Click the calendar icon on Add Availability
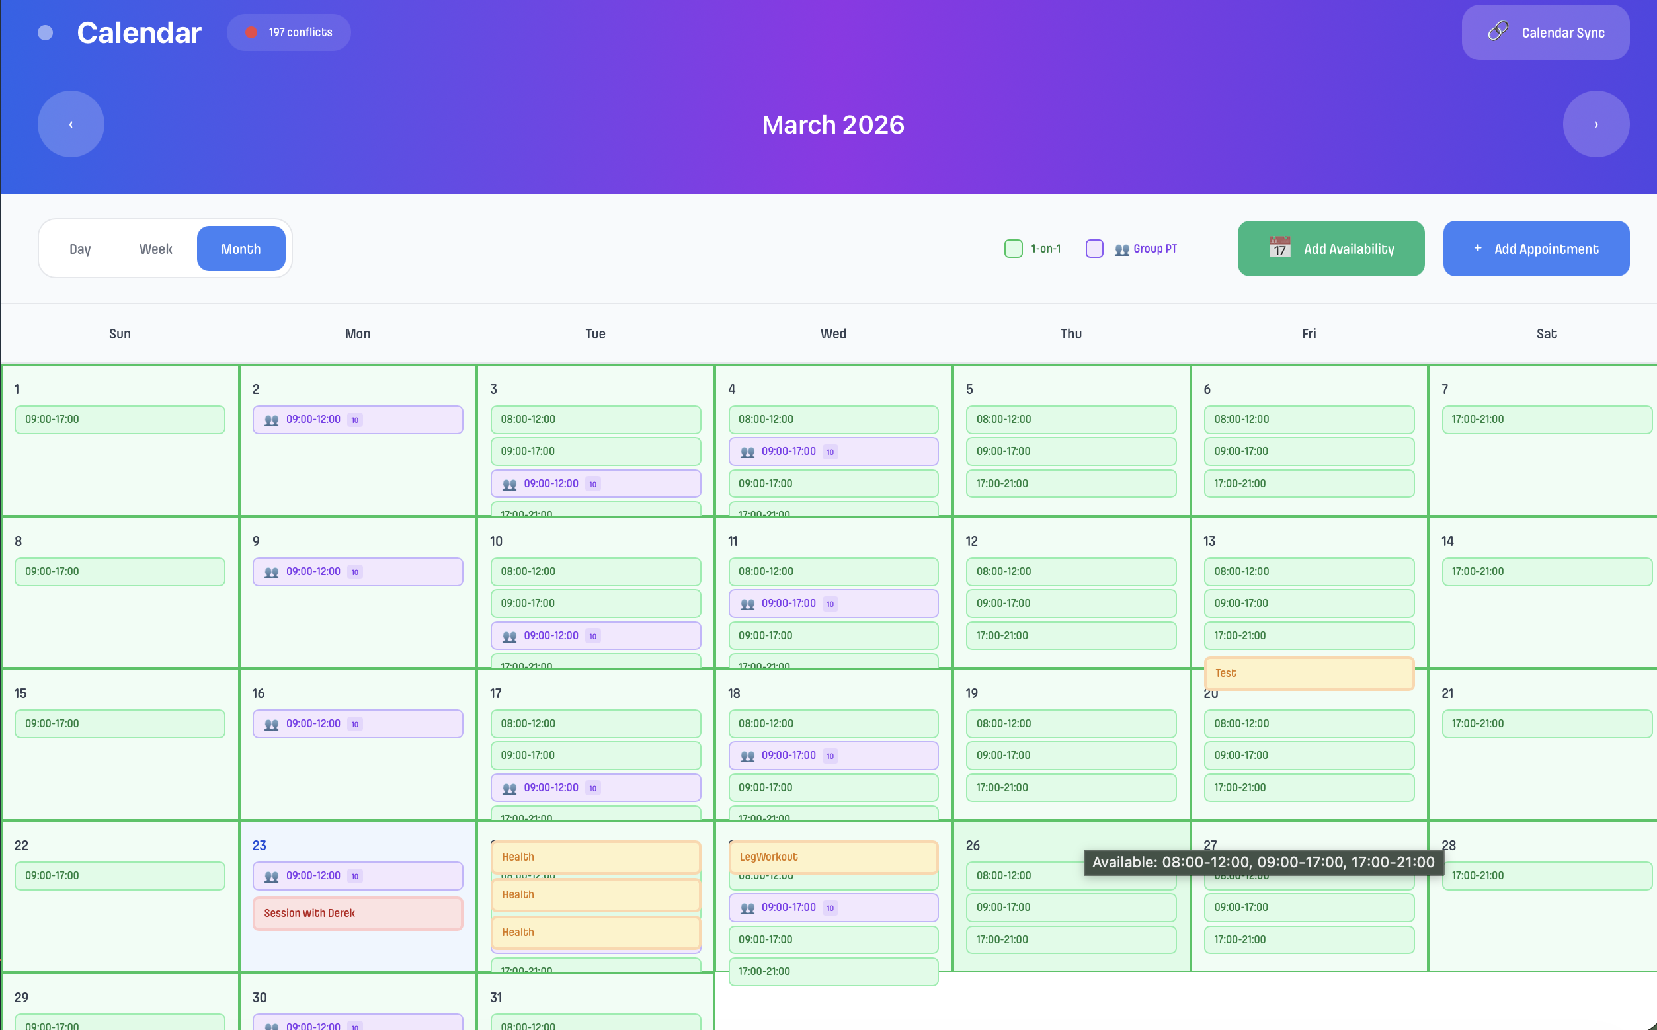Viewport: 1657px width, 1030px height. (1279, 248)
